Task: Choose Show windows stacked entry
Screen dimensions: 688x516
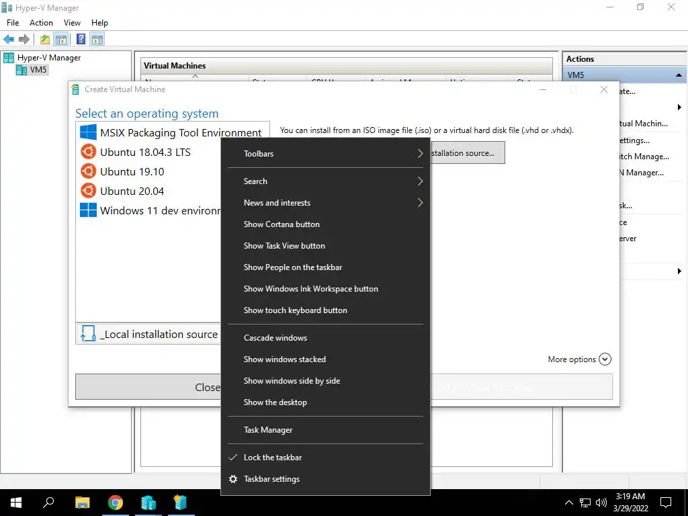Action: 325,359
